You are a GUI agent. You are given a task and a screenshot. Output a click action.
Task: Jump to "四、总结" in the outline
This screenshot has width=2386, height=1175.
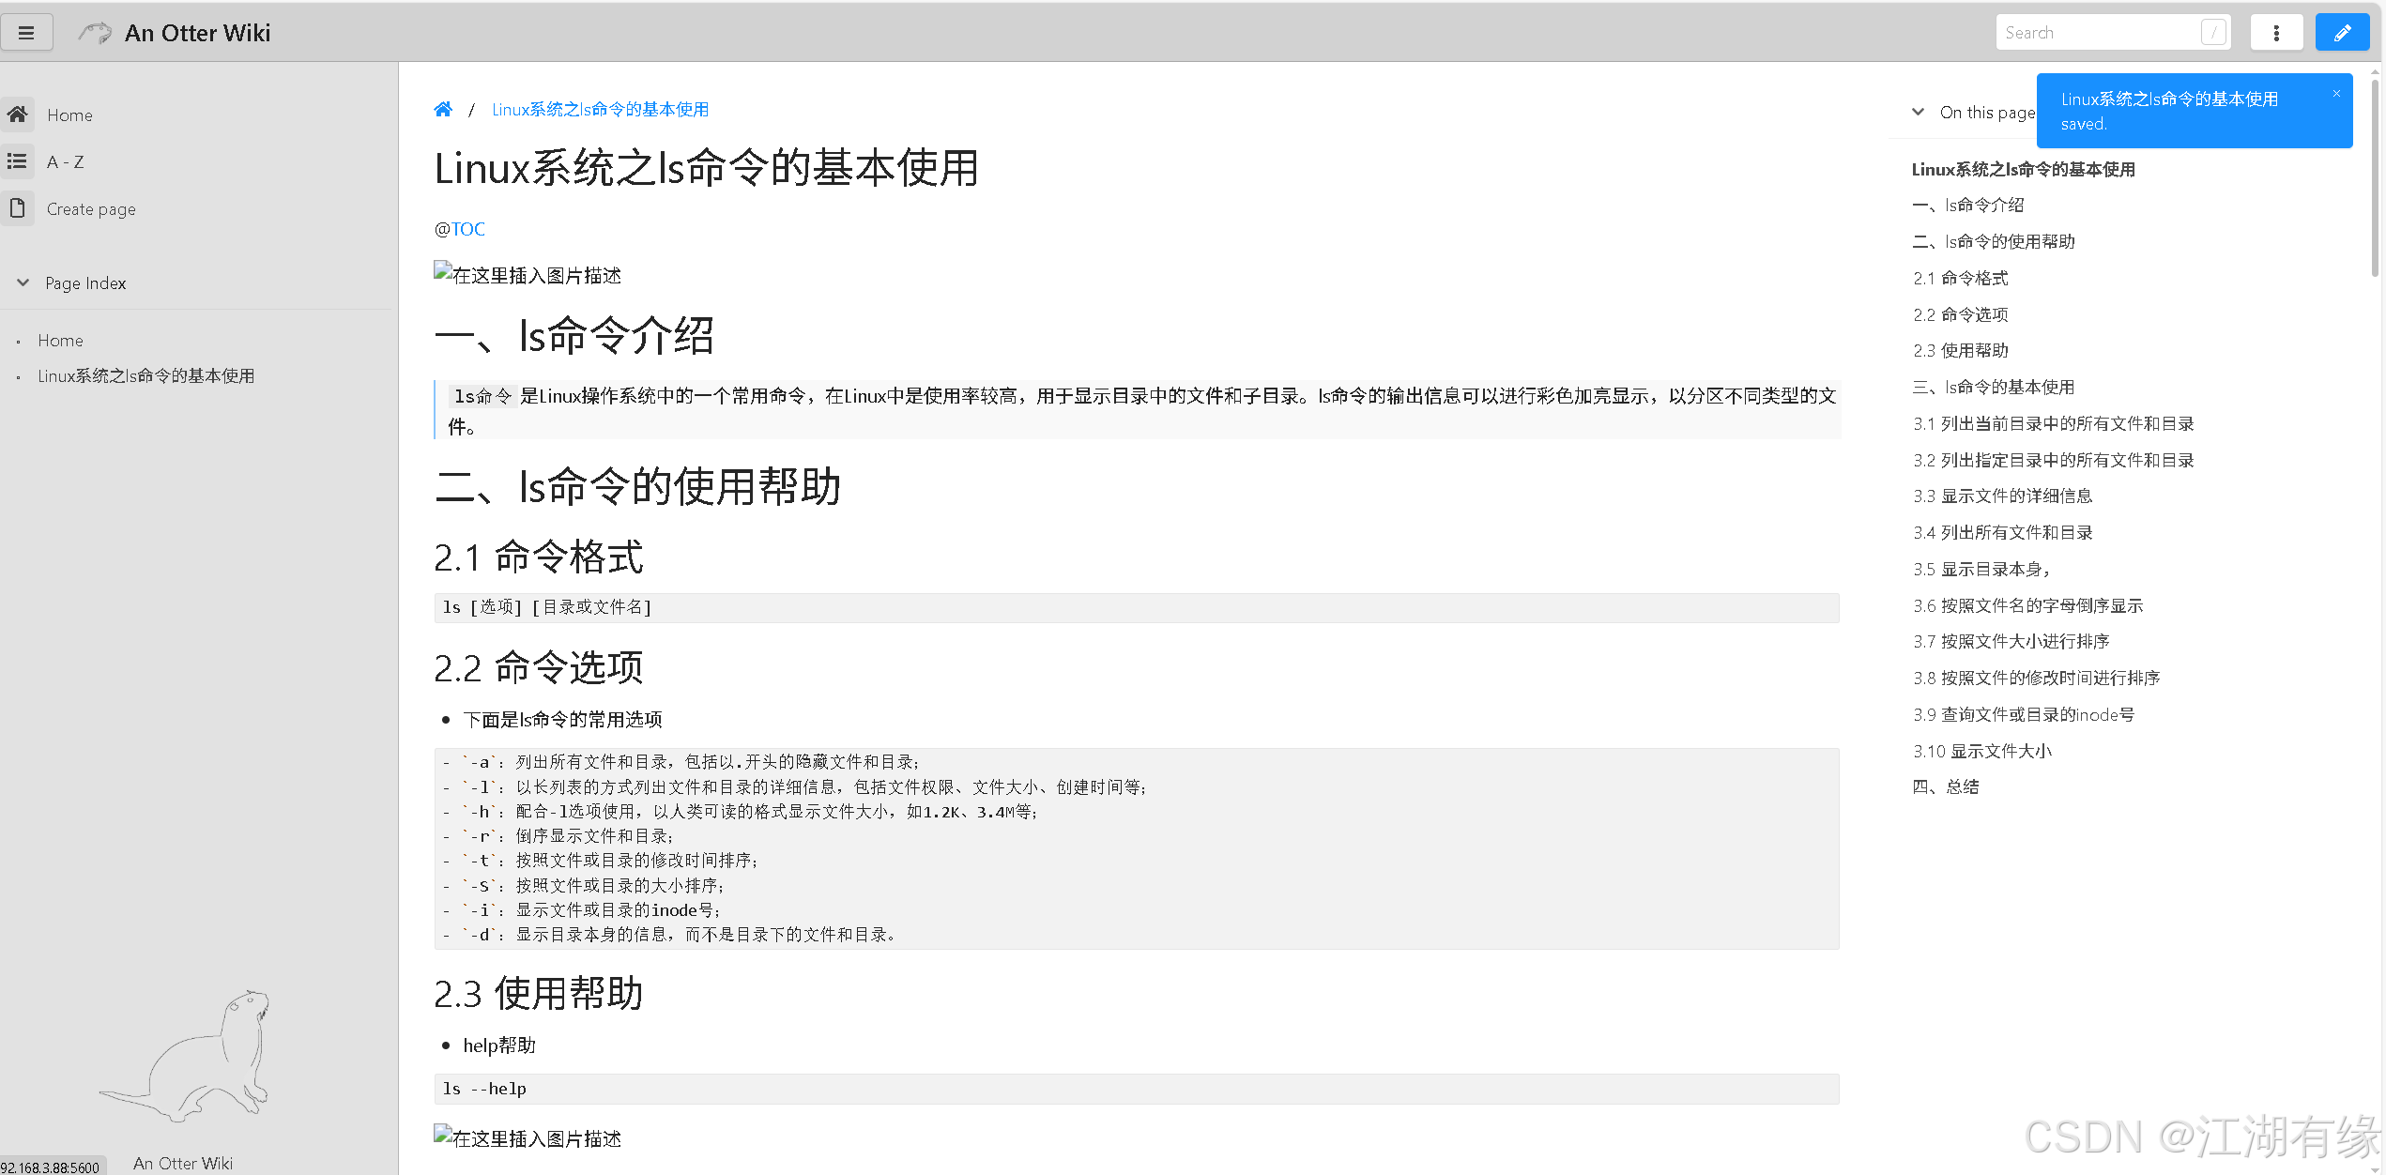click(1947, 786)
